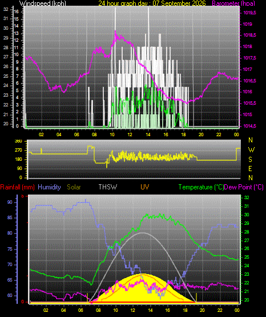
Task: Click hour 22 under the humidity graph
Action: tap(220, 310)
